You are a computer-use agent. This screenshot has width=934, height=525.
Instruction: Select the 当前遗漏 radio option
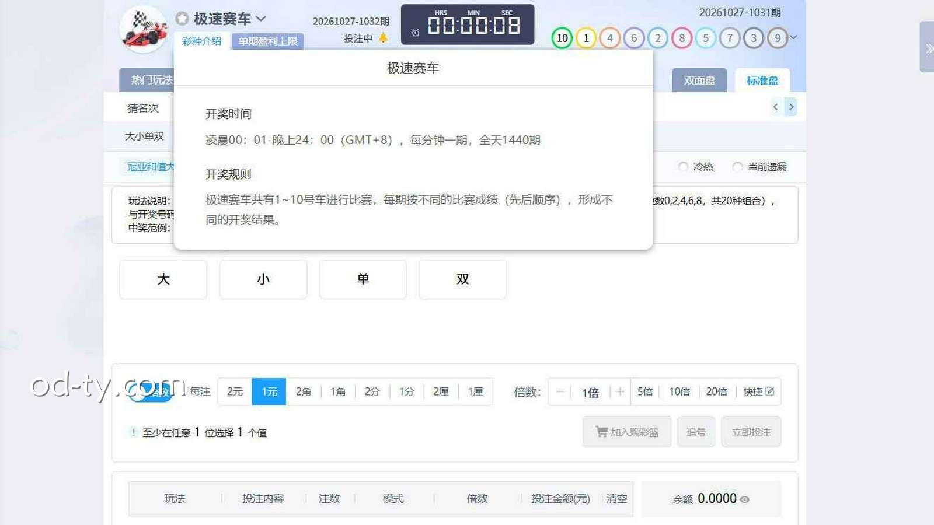pyautogui.click(x=737, y=167)
